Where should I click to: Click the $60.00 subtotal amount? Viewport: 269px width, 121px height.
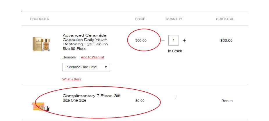coord(226,41)
